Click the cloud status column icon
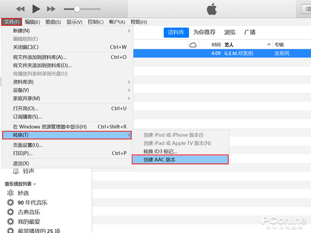 click(193, 45)
